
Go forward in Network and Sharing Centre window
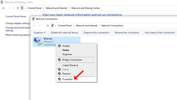[x=9, y=8]
